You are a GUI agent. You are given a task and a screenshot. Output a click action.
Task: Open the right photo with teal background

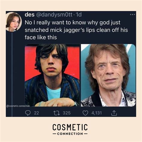[x=108, y=75]
